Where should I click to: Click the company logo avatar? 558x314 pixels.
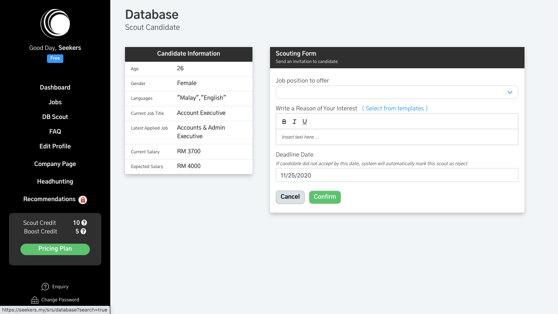pyautogui.click(x=55, y=24)
